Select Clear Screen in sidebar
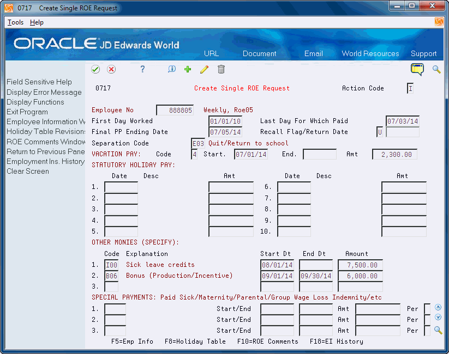The height and width of the screenshot is (354, 449). pos(28,171)
